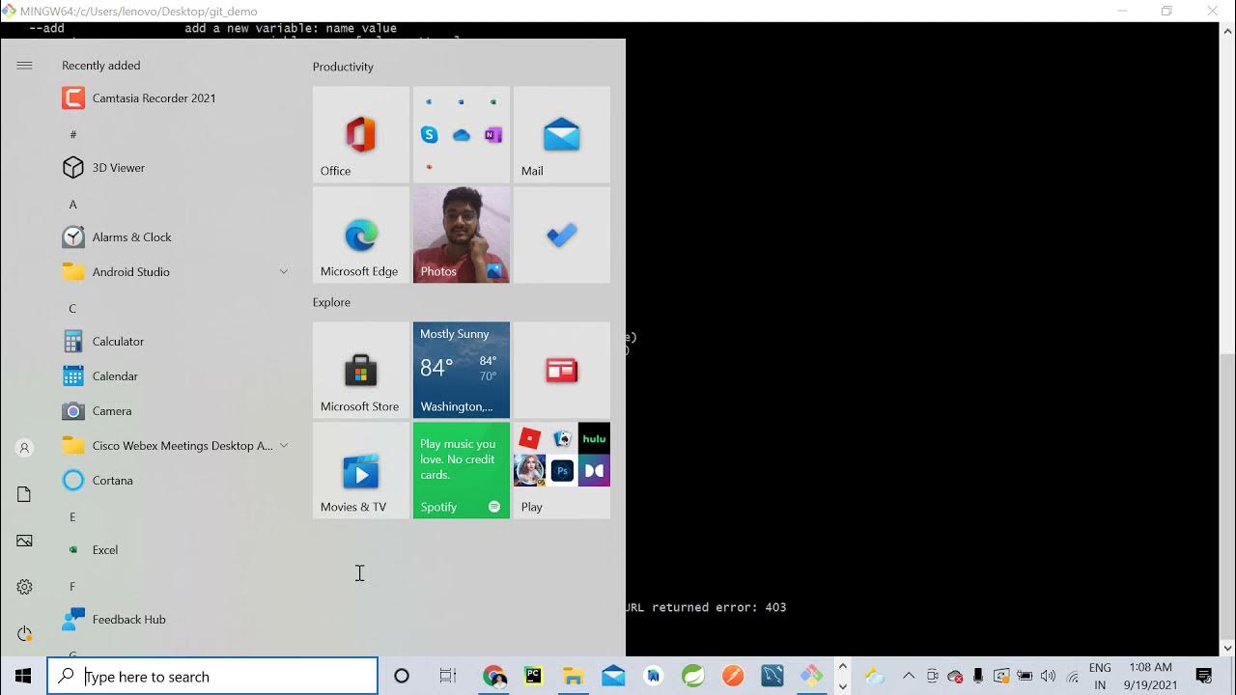Open Task View on the taskbar
The height and width of the screenshot is (695, 1236).
coord(447,677)
